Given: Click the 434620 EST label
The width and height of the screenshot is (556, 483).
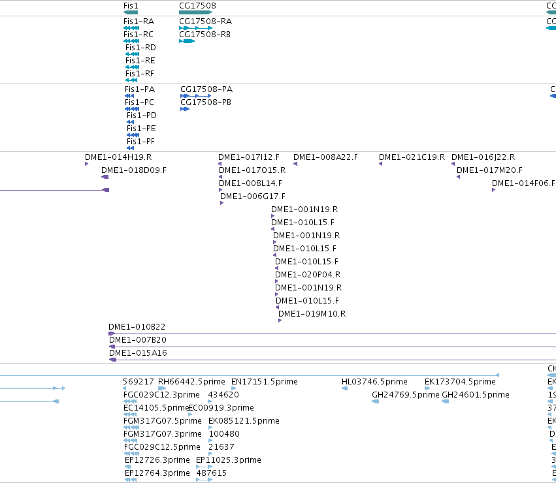Looking at the screenshot, I should [x=223, y=395].
